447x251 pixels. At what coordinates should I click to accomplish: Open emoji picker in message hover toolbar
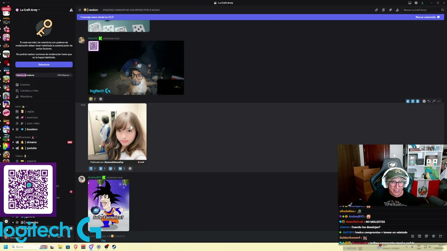424,101
